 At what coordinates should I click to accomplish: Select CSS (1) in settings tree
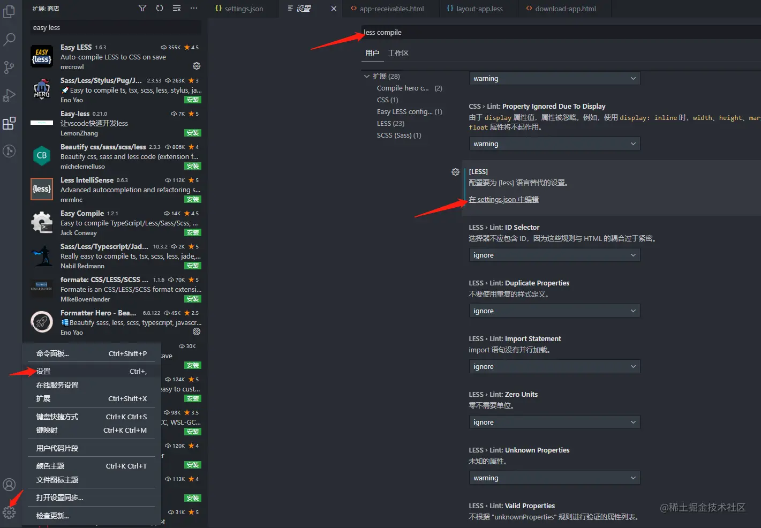388,100
